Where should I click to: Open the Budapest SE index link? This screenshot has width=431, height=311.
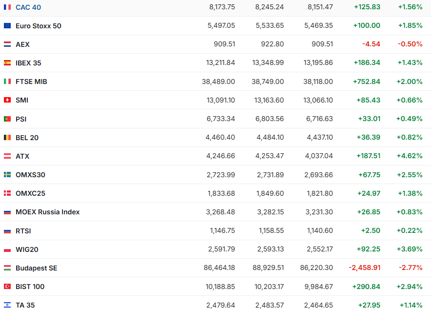36,268
